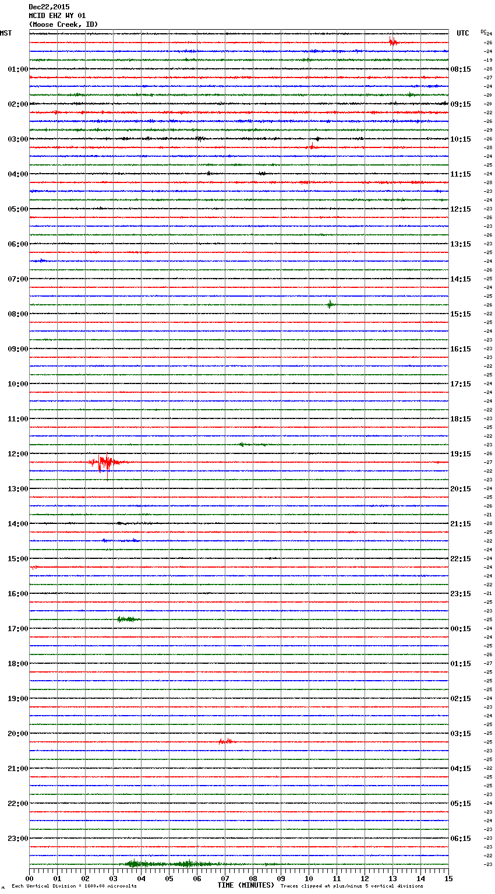Click minute tick label 15 on the bottom axis
This screenshot has width=495, height=894.
(x=448, y=878)
